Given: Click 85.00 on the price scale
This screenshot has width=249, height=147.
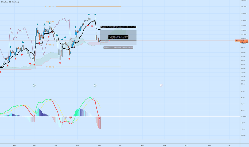Looking at the screenshot, I should [244, 64].
